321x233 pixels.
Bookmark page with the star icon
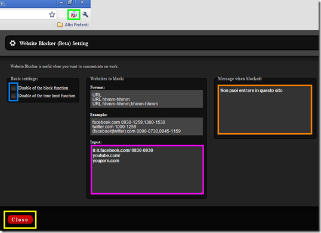click(52, 14)
